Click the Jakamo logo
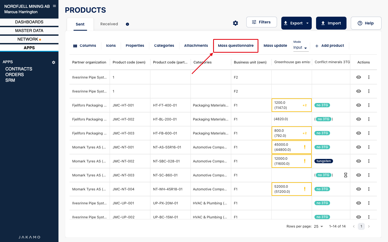 29,237
